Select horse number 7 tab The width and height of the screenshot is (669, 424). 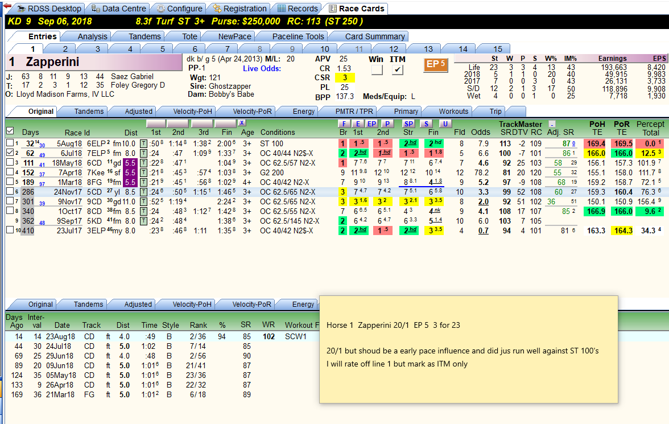pyautogui.click(x=227, y=49)
